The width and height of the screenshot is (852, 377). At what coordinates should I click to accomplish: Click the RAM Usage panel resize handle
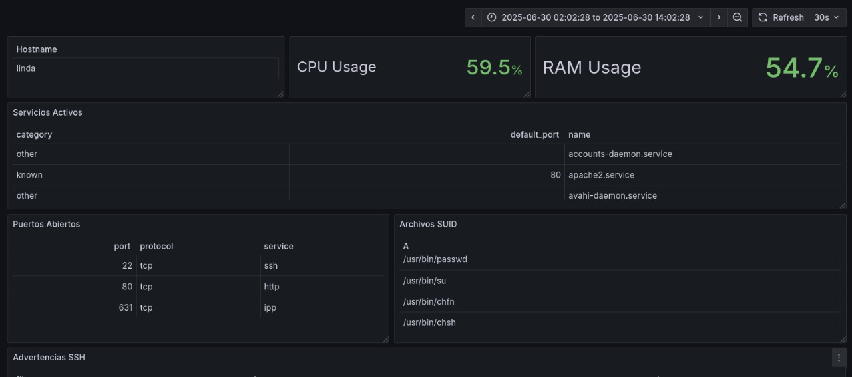[x=843, y=94]
